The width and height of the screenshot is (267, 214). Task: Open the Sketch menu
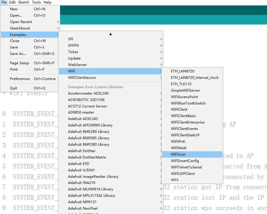point(23,2)
